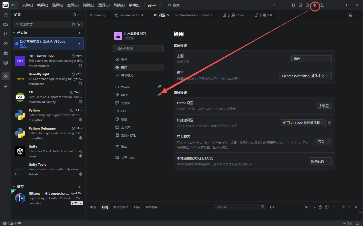Toggle the secondary sidebar visibility
This screenshot has width=363, height=226.
click(x=307, y=5)
